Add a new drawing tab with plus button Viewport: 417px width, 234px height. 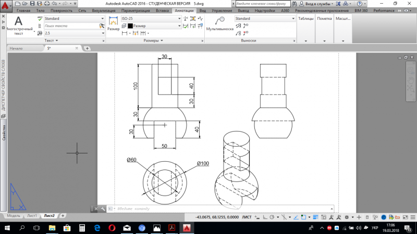pyautogui.click(x=87, y=48)
